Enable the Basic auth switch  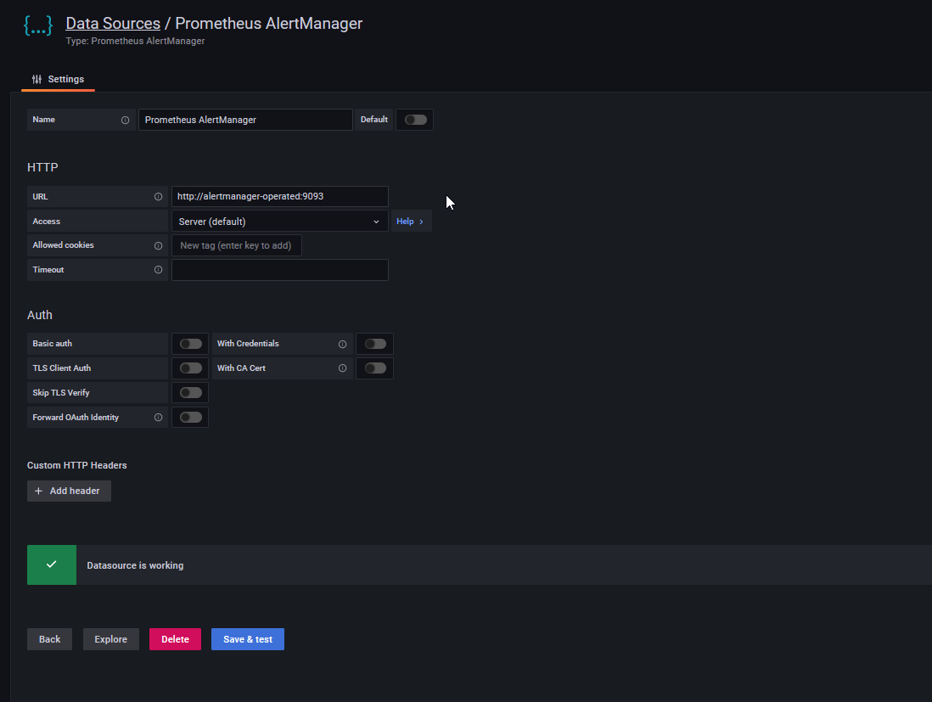(x=191, y=344)
